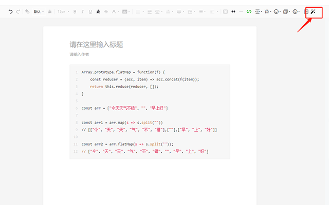Toggle italic formatting
The height and width of the screenshot is (205, 329).
pyautogui.click(x=82, y=12)
